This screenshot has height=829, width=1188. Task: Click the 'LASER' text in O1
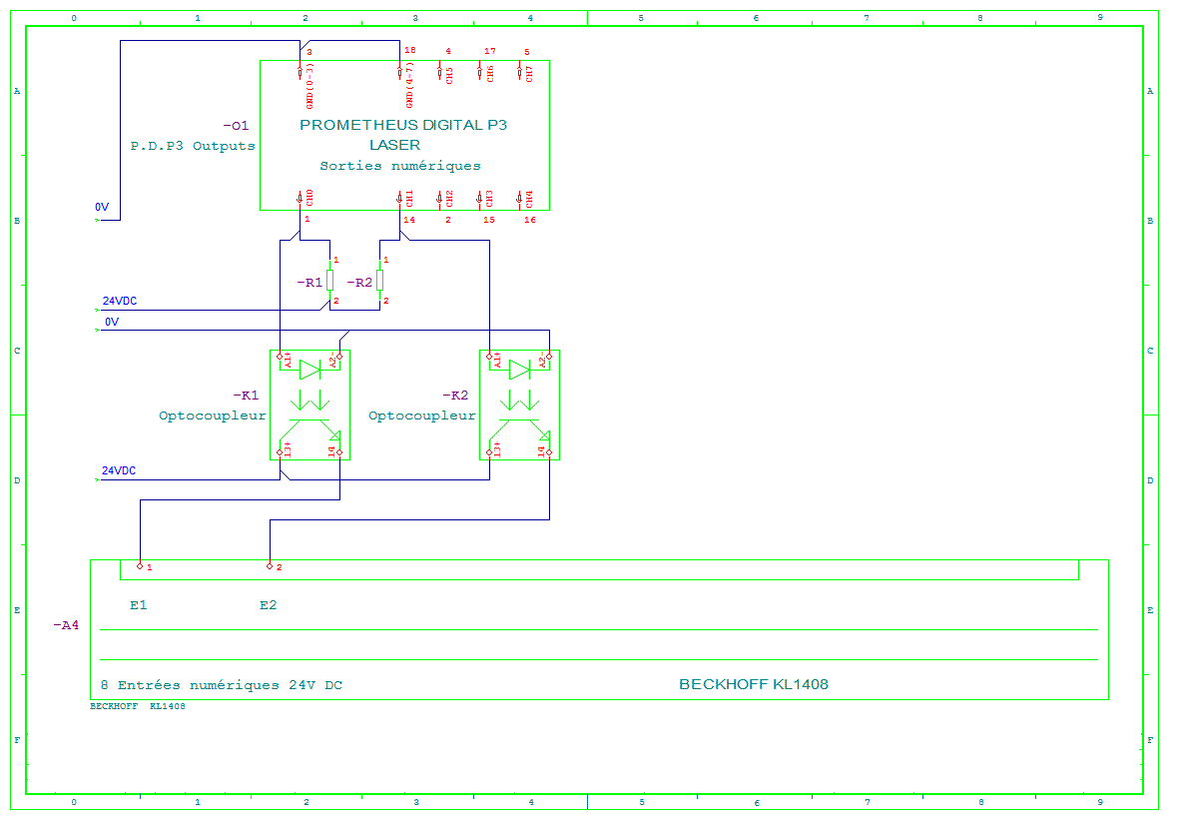pos(394,145)
